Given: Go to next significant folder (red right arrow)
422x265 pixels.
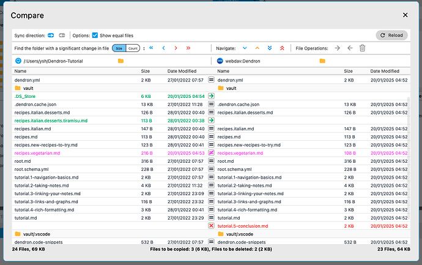Looking at the screenshot, I should click(x=176, y=48).
